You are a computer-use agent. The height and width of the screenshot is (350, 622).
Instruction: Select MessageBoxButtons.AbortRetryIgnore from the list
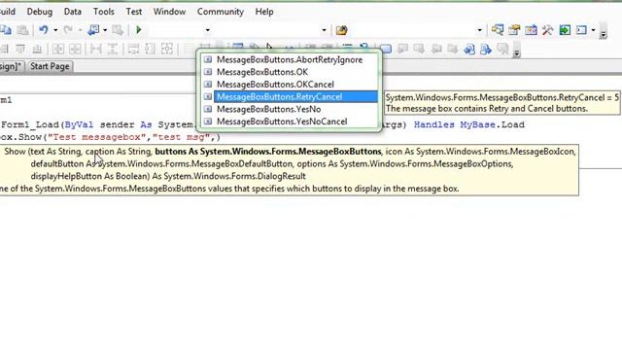(290, 60)
